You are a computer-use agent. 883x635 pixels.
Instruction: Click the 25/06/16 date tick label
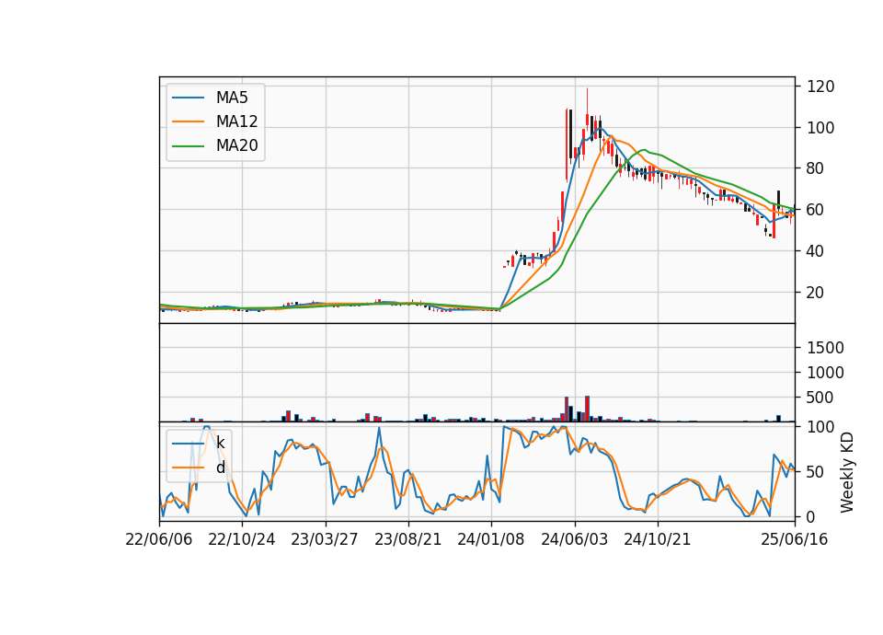[x=795, y=539]
